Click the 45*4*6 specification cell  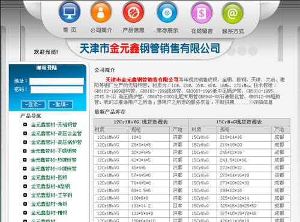[149, 168]
